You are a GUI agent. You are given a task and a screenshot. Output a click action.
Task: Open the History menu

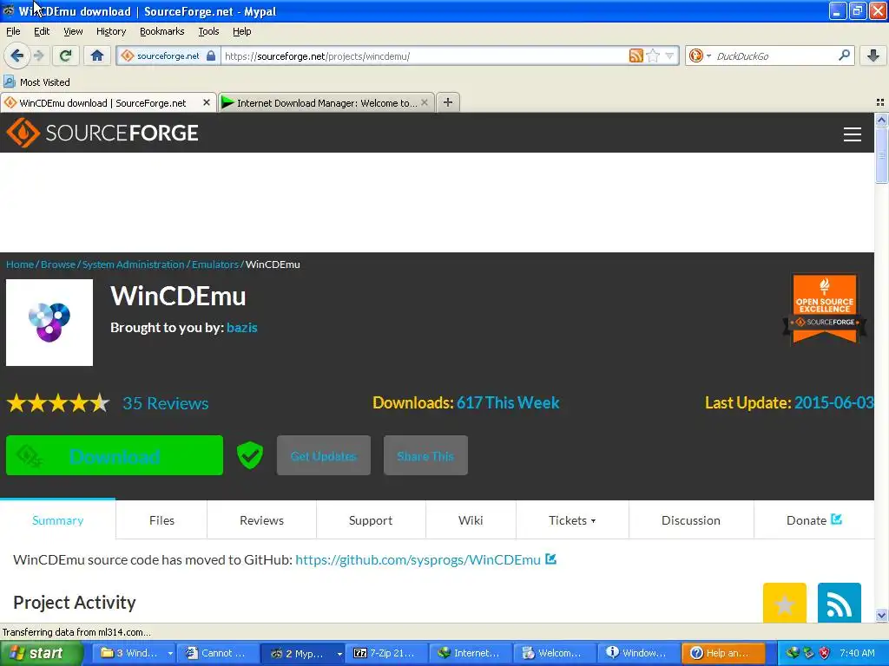tap(111, 31)
